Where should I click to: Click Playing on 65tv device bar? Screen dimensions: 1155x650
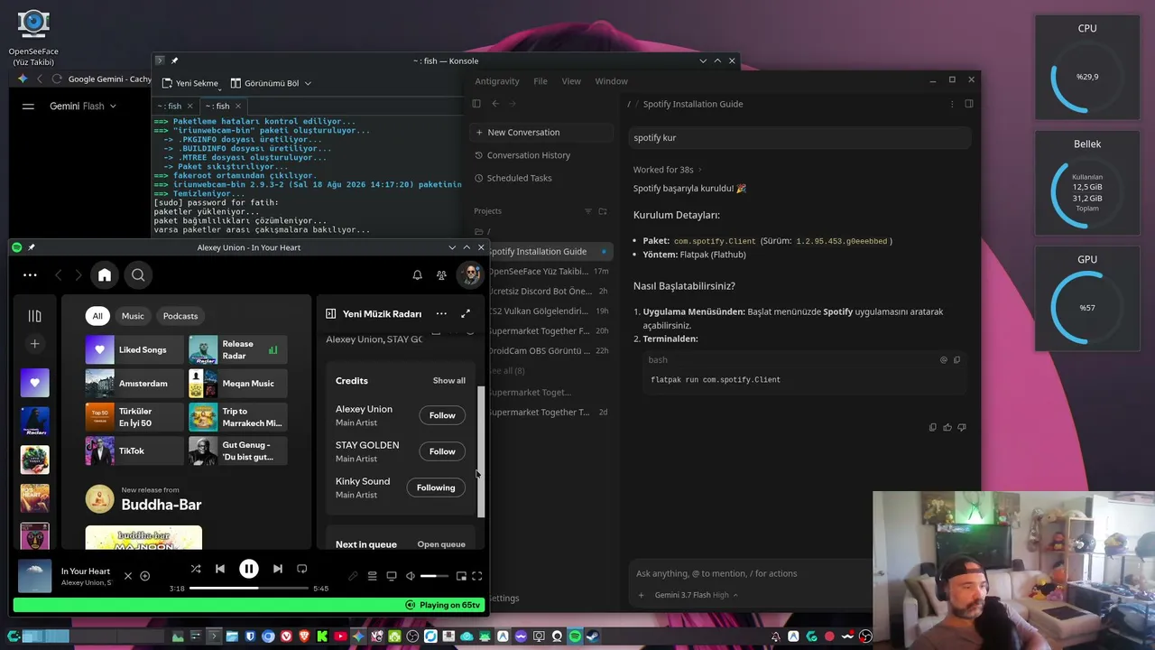click(x=249, y=605)
